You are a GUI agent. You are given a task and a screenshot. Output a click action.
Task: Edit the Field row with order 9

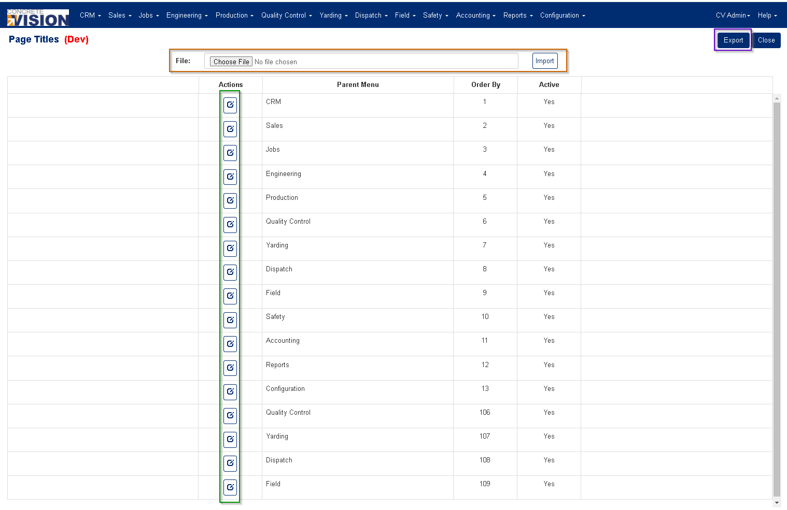coord(230,296)
